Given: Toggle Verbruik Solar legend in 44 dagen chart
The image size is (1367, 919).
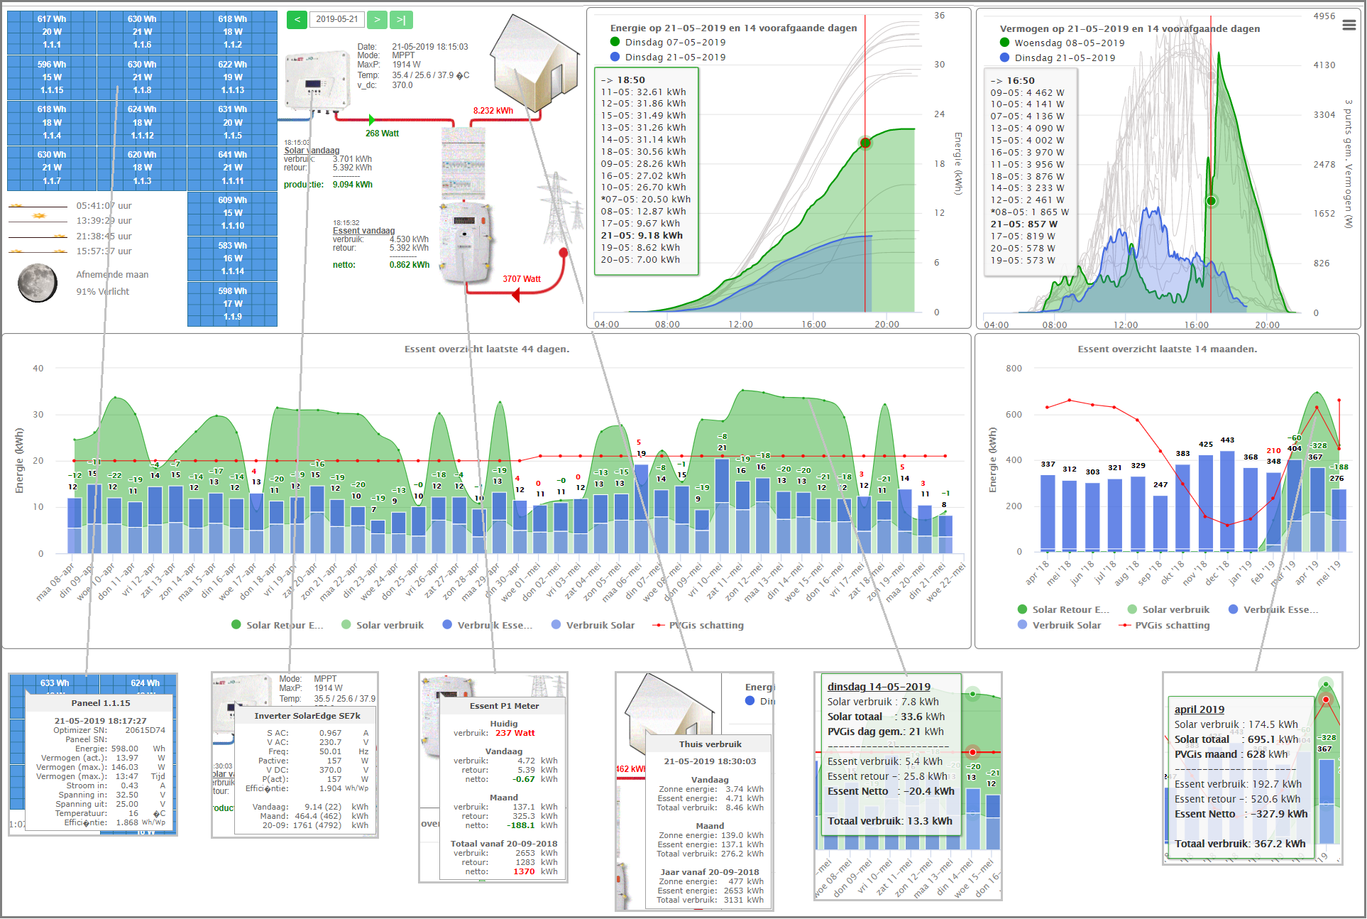Looking at the screenshot, I should (600, 626).
